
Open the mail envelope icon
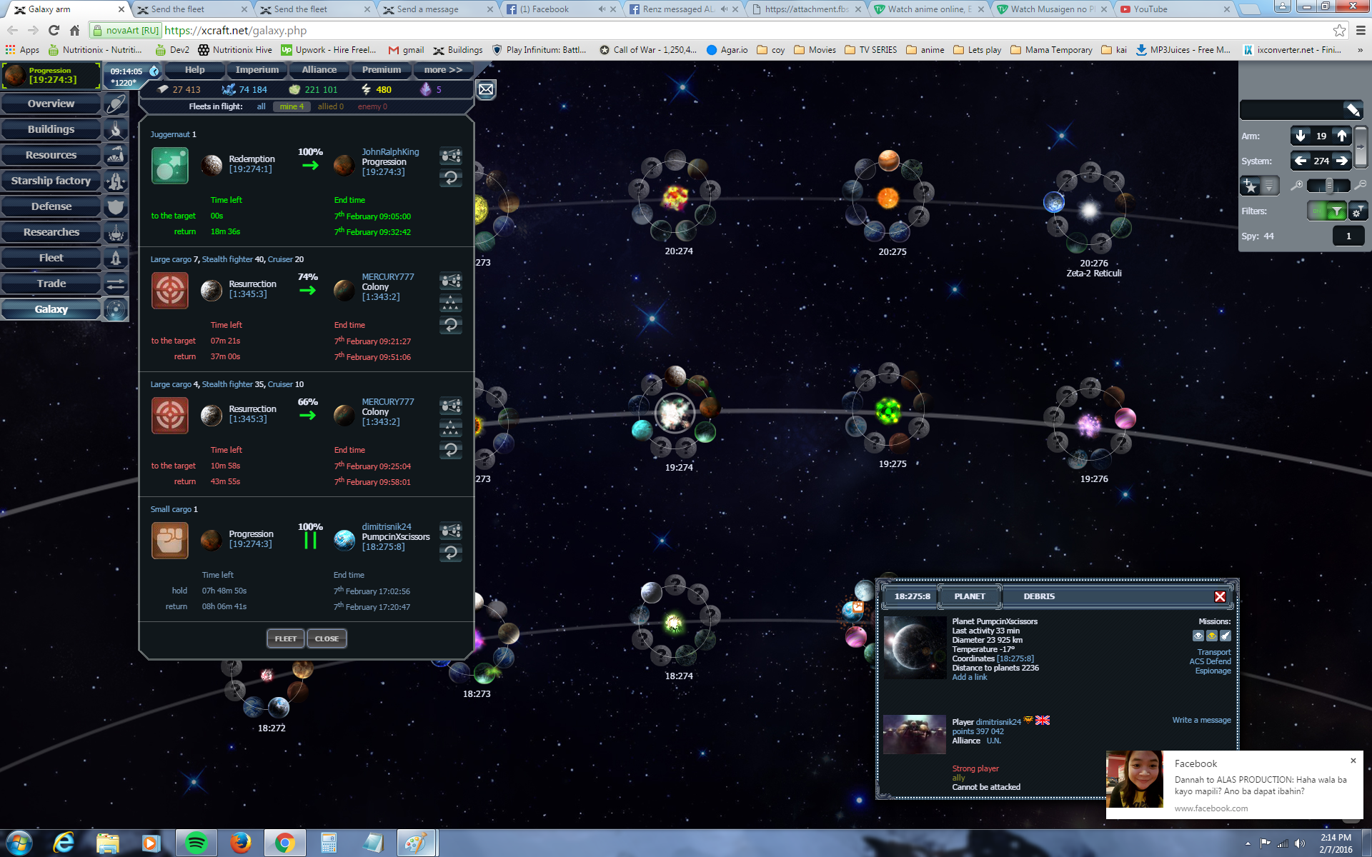(x=486, y=89)
